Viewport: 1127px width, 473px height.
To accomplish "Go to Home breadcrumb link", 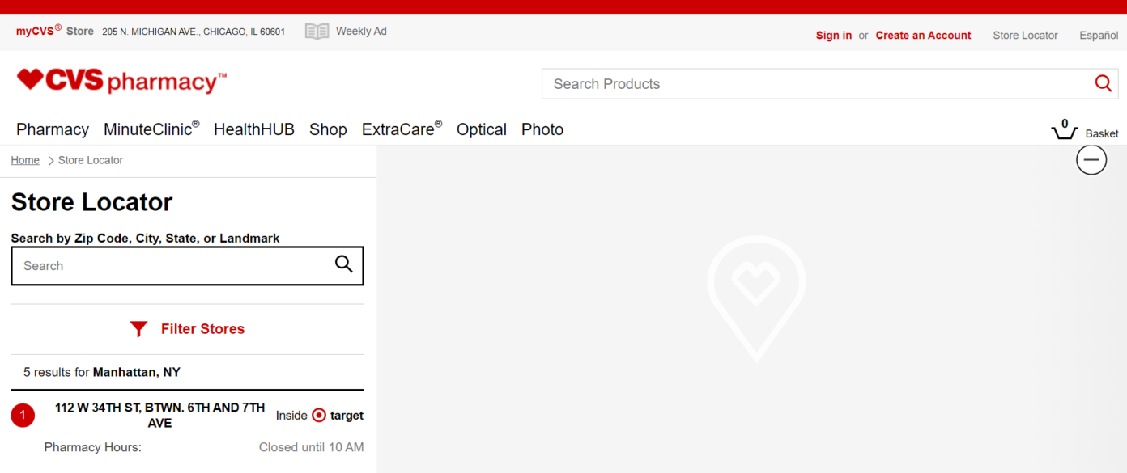I will (25, 160).
